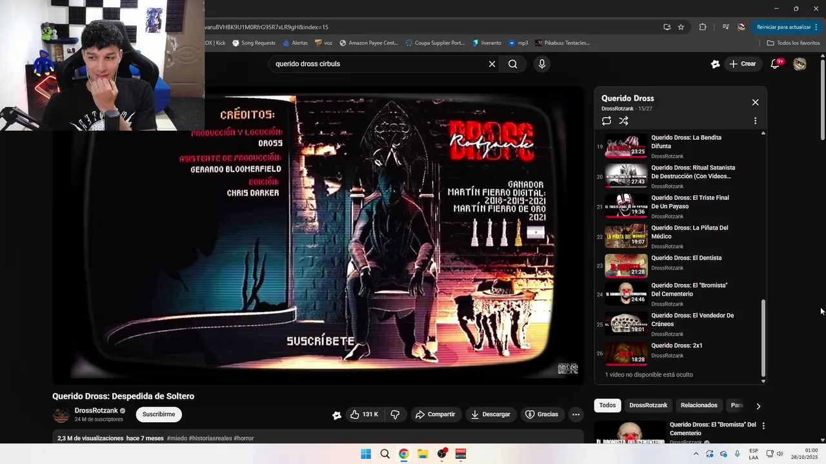This screenshot has width=826, height=464.
Task: Open the Coupa Supplier Portal bookmark
Action: 435,43
